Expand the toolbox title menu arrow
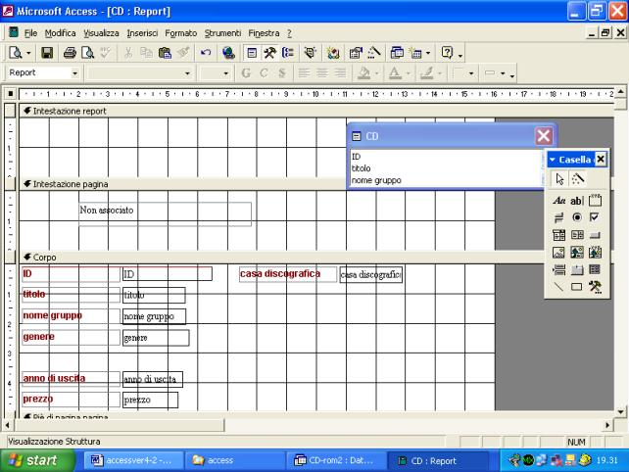The width and height of the screenshot is (629, 472). [553, 160]
